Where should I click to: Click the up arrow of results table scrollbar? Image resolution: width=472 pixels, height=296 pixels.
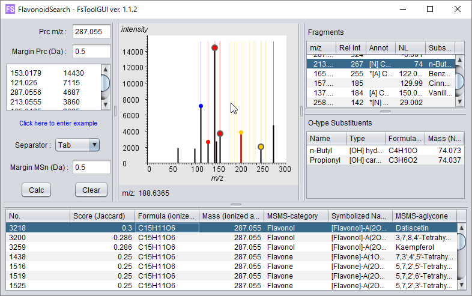click(x=460, y=228)
